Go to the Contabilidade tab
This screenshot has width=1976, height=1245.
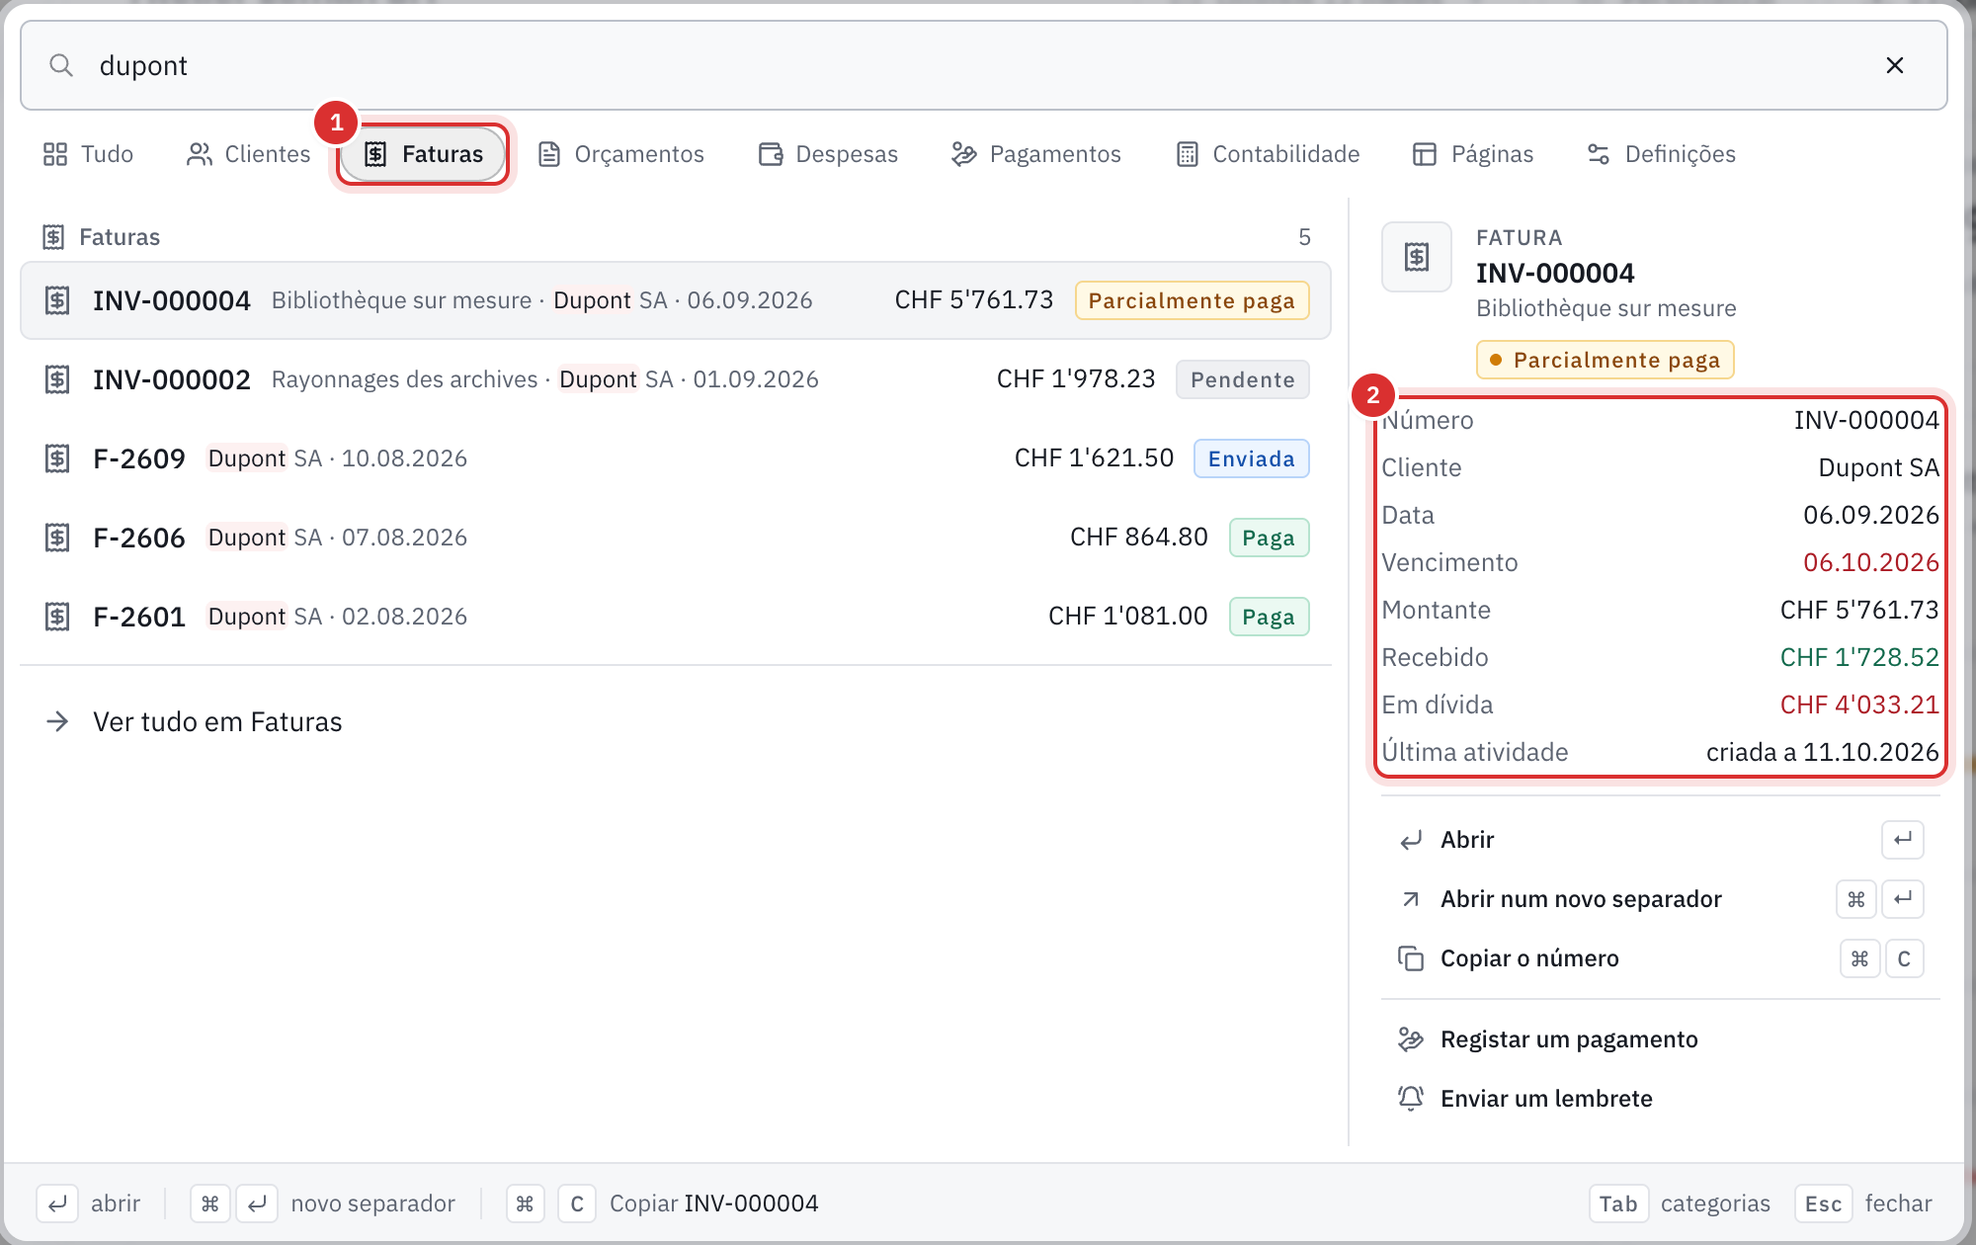pos(1268,154)
